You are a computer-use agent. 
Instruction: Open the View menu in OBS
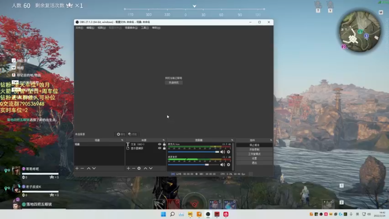point(102,28)
